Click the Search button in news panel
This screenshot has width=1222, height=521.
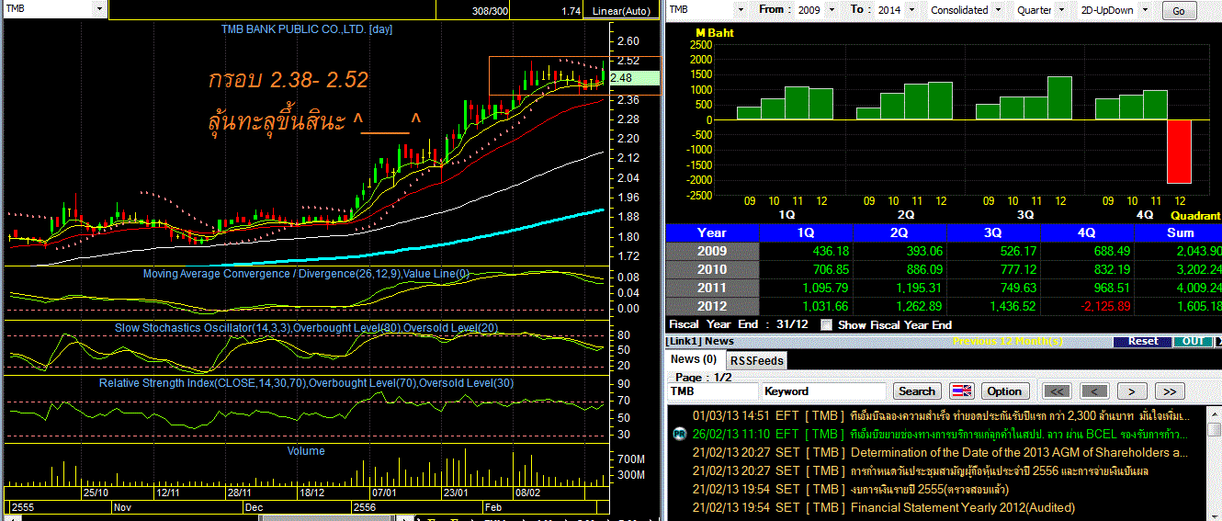pos(917,391)
